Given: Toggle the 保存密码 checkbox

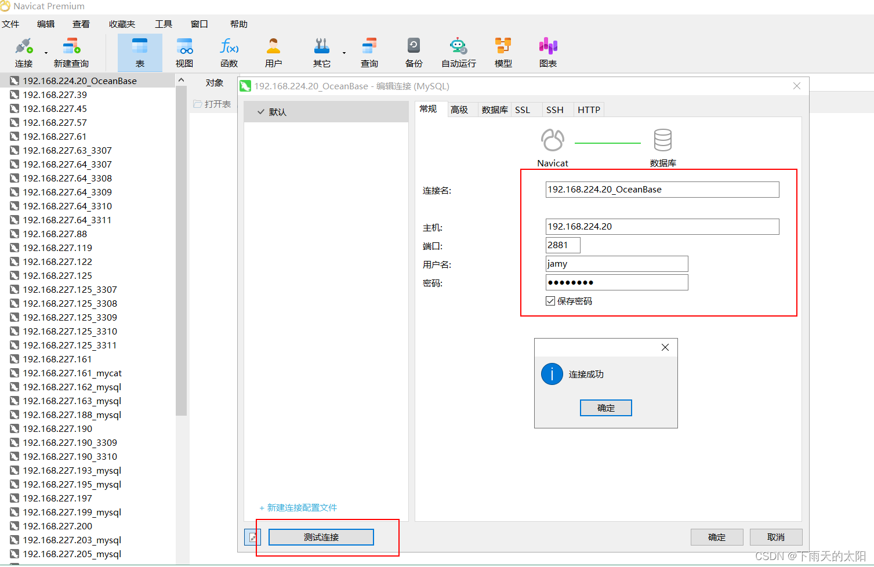Looking at the screenshot, I should click(550, 301).
